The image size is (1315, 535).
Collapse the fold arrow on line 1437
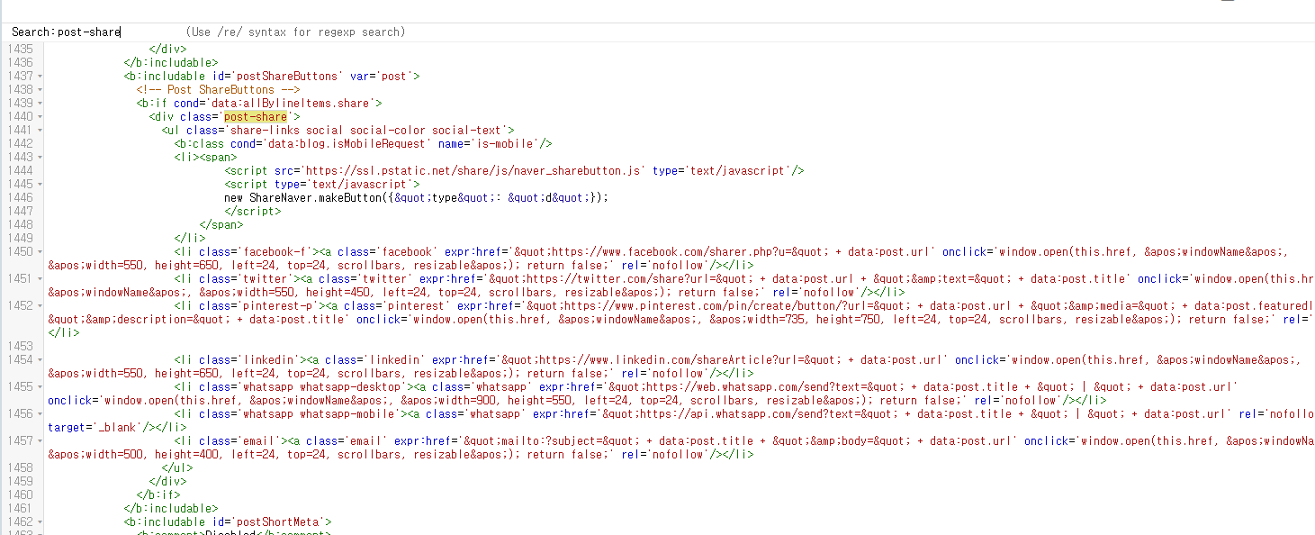pyautogui.click(x=41, y=76)
